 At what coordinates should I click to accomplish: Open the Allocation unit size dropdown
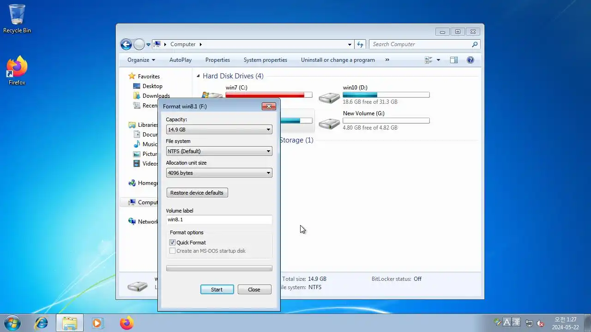pos(219,173)
